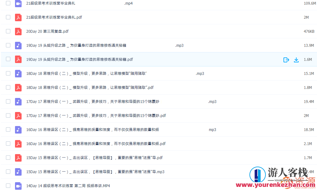Click the audio icon on the 19Day 19 mp3 row
317x190 pixels.
click(x=18, y=45)
